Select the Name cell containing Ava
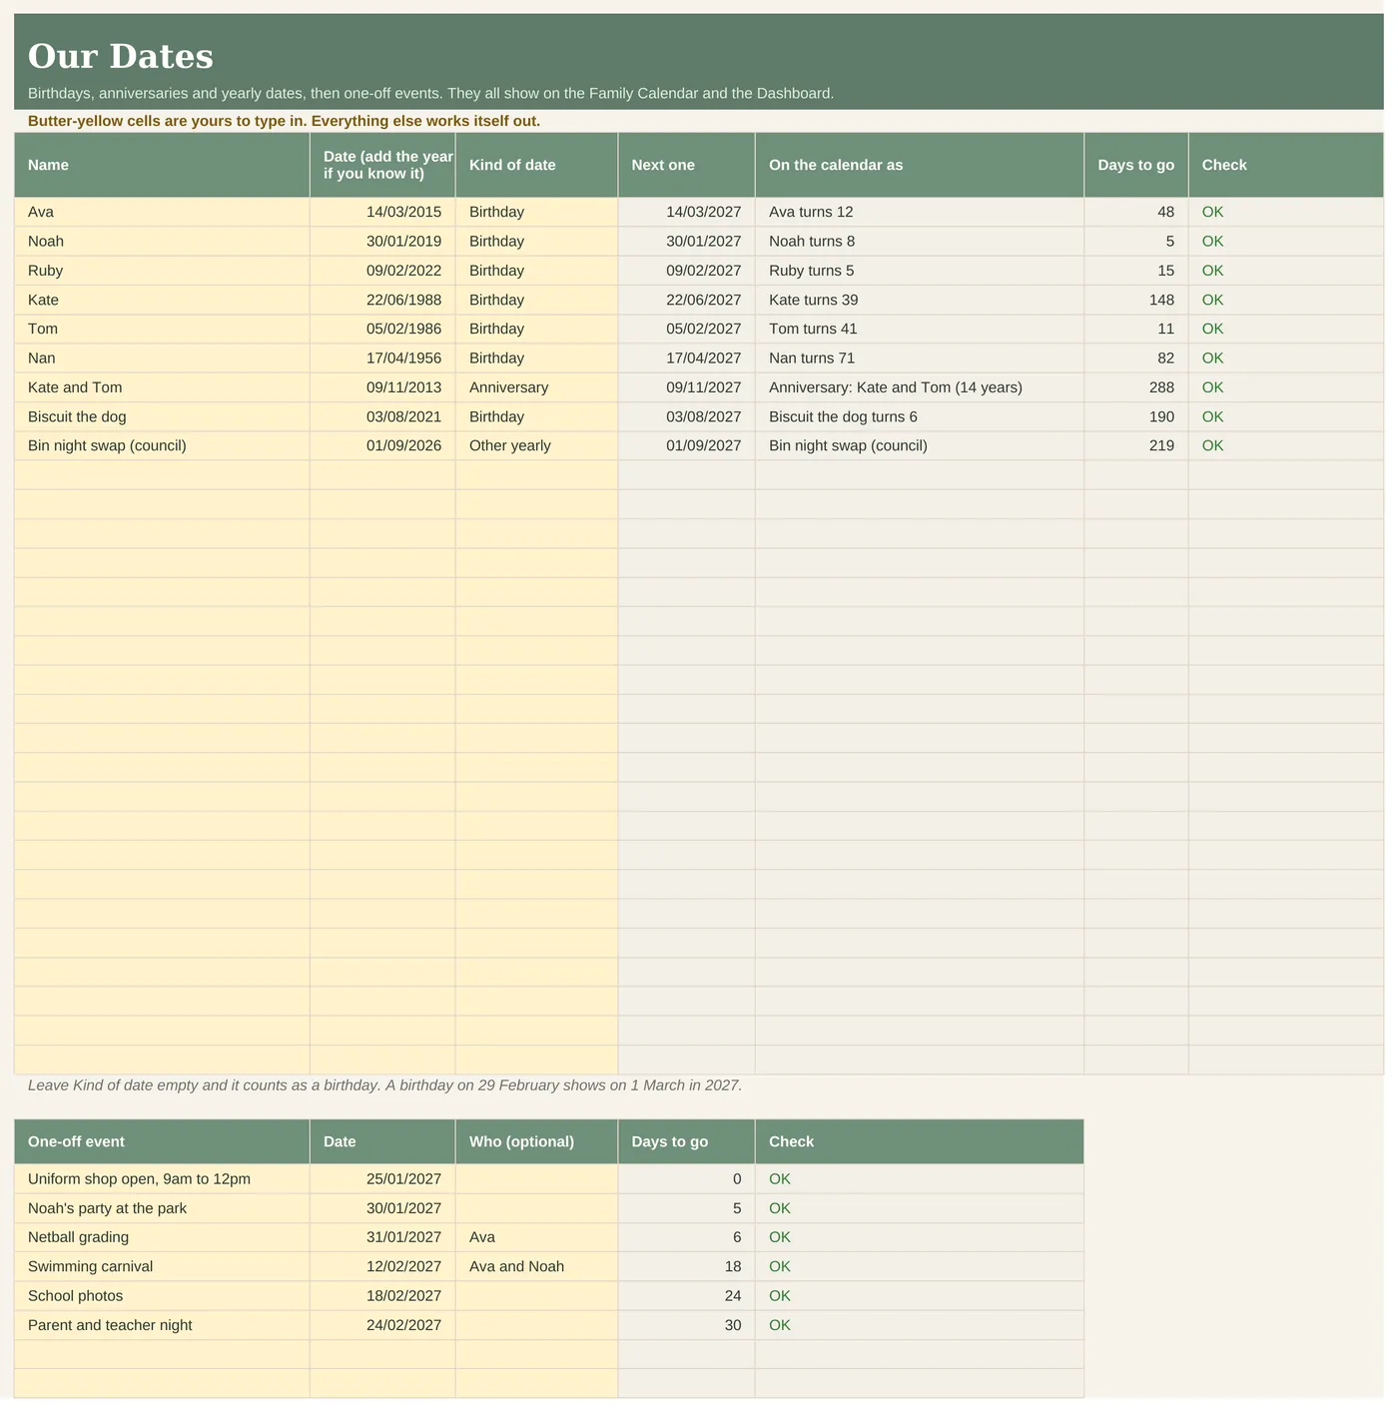The height and width of the screenshot is (1412, 1398). 162,214
